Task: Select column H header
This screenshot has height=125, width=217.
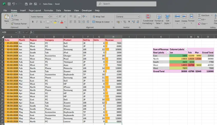Action: coord(113,37)
